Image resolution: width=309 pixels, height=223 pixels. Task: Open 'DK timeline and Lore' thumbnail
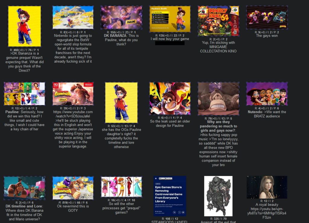(24, 188)
